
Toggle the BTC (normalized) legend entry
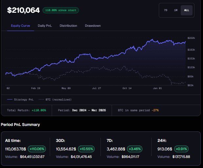click(x=55, y=99)
